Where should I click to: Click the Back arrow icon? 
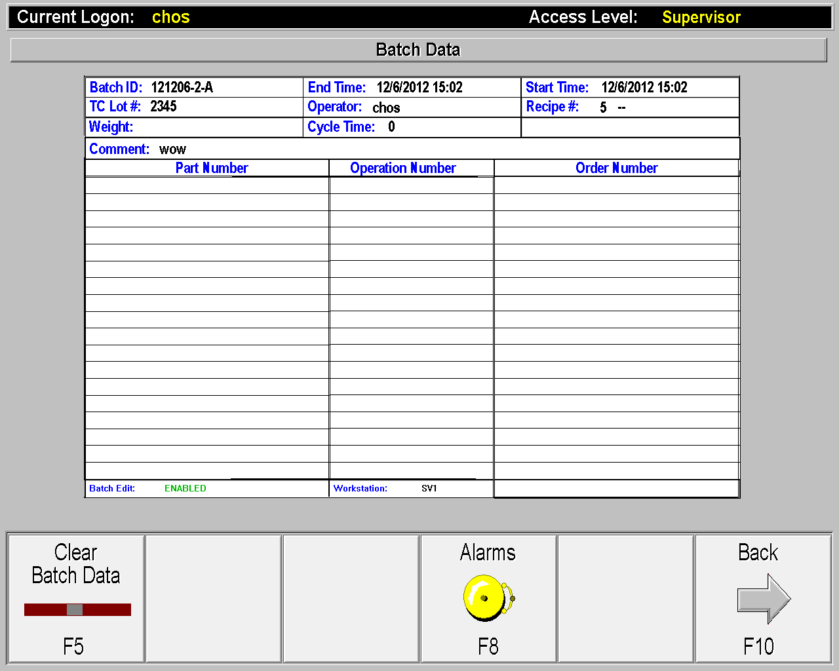coord(764,599)
